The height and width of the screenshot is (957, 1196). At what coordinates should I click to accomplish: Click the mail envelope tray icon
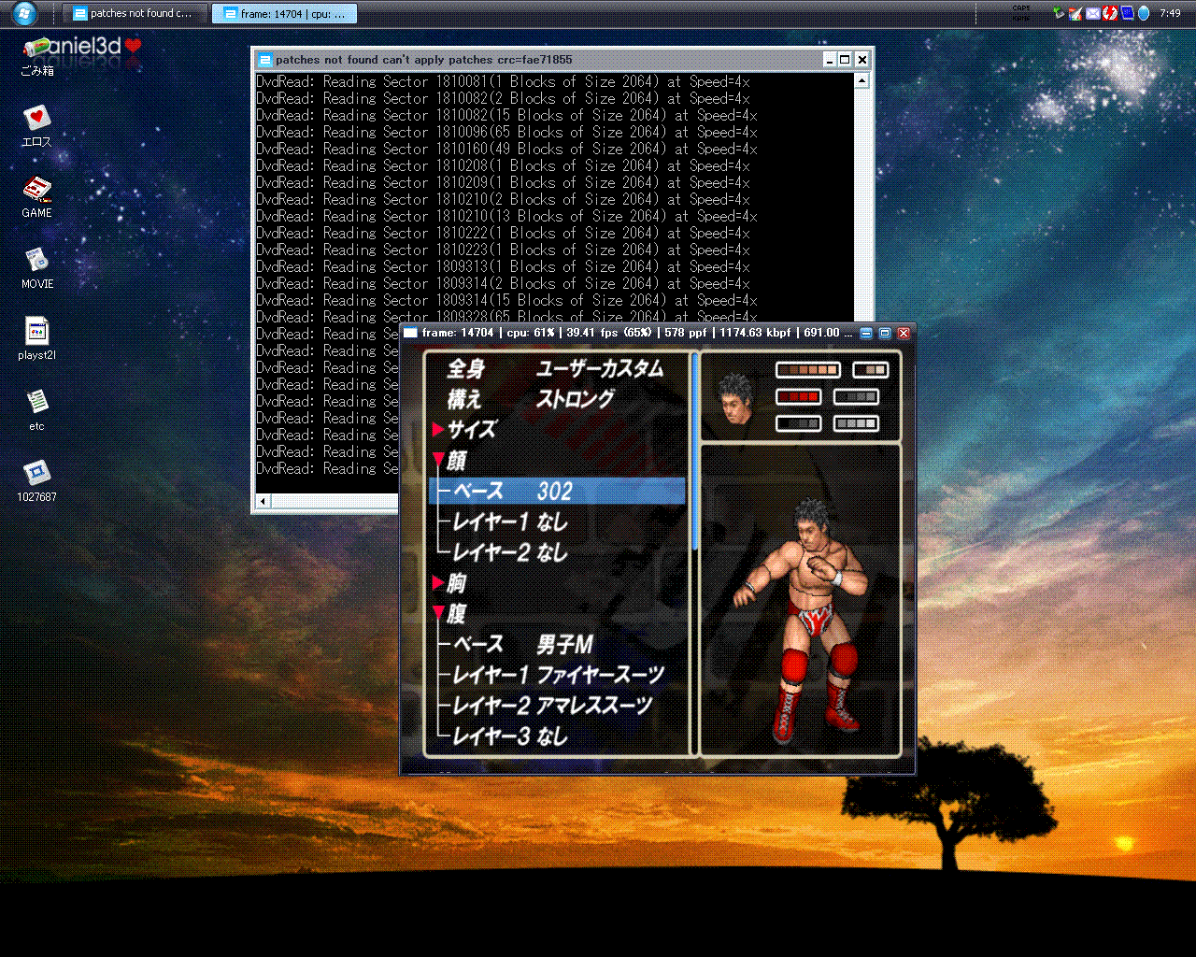(x=1092, y=13)
